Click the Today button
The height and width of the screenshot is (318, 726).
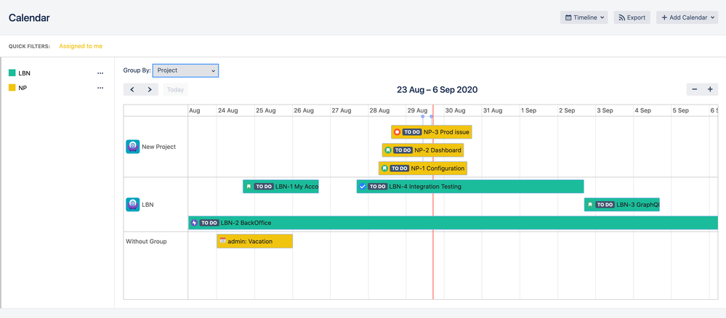[x=175, y=90]
